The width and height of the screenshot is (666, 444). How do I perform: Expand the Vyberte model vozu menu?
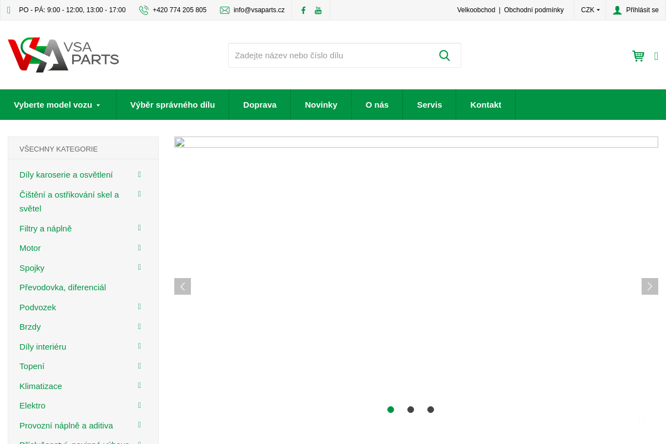tap(57, 104)
